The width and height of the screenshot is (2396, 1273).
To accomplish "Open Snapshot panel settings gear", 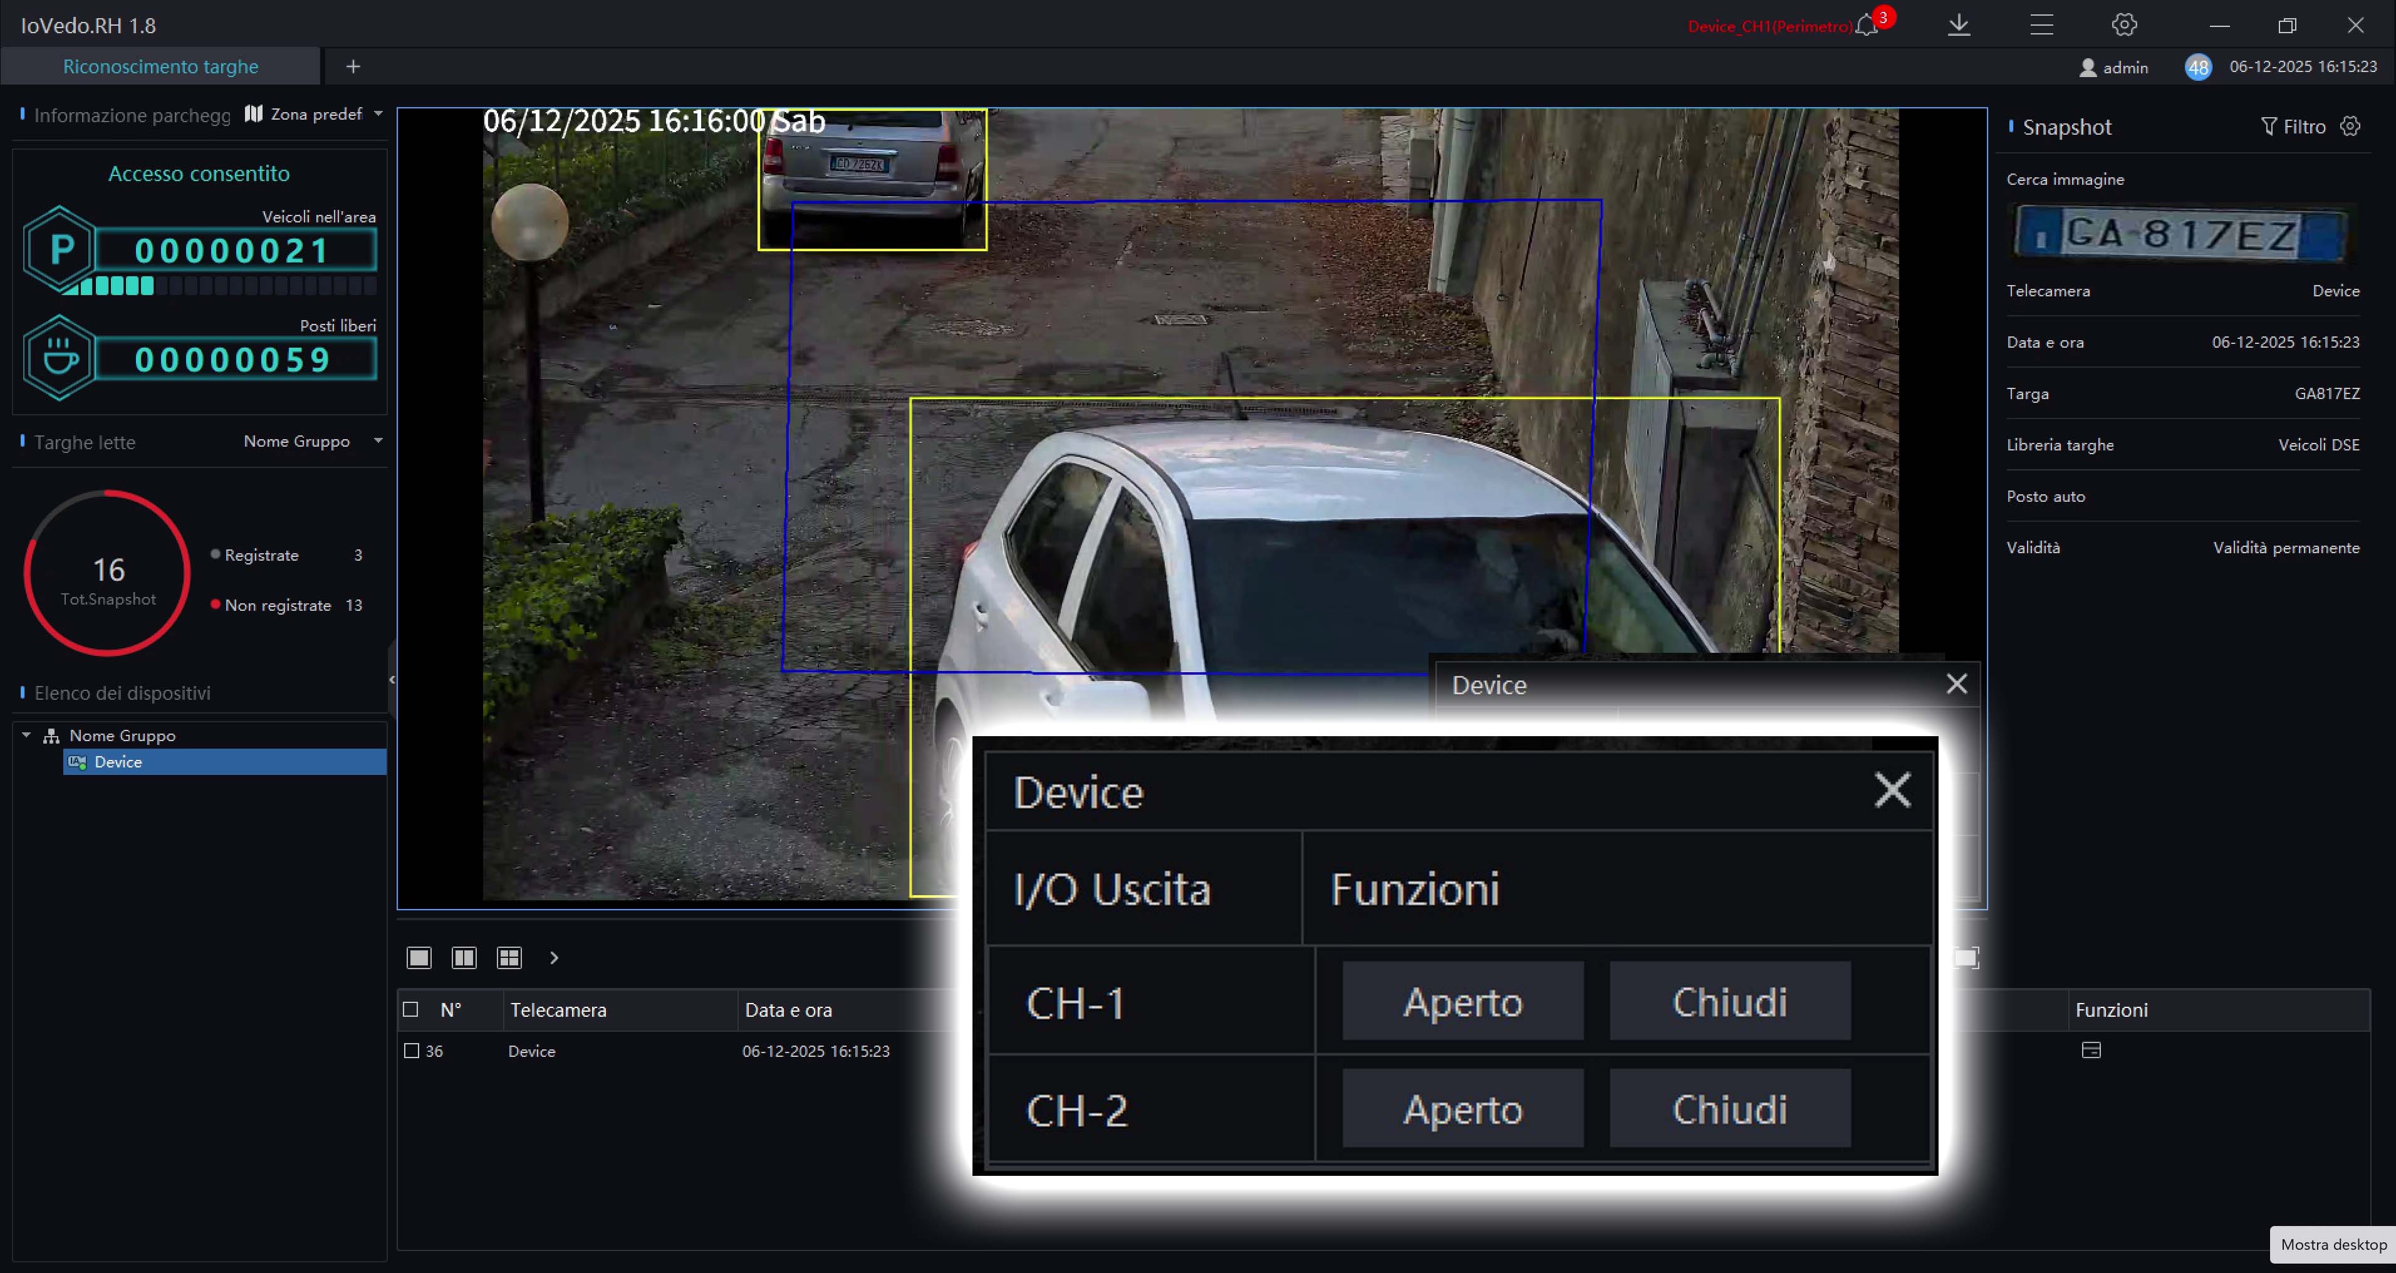I will [x=2350, y=127].
